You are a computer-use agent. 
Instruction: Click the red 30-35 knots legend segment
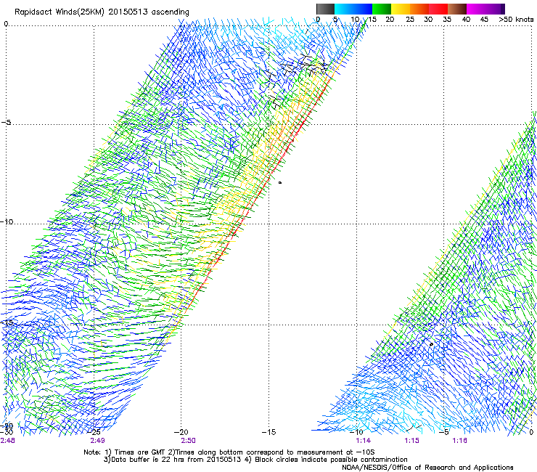pyautogui.click(x=438, y=9)
